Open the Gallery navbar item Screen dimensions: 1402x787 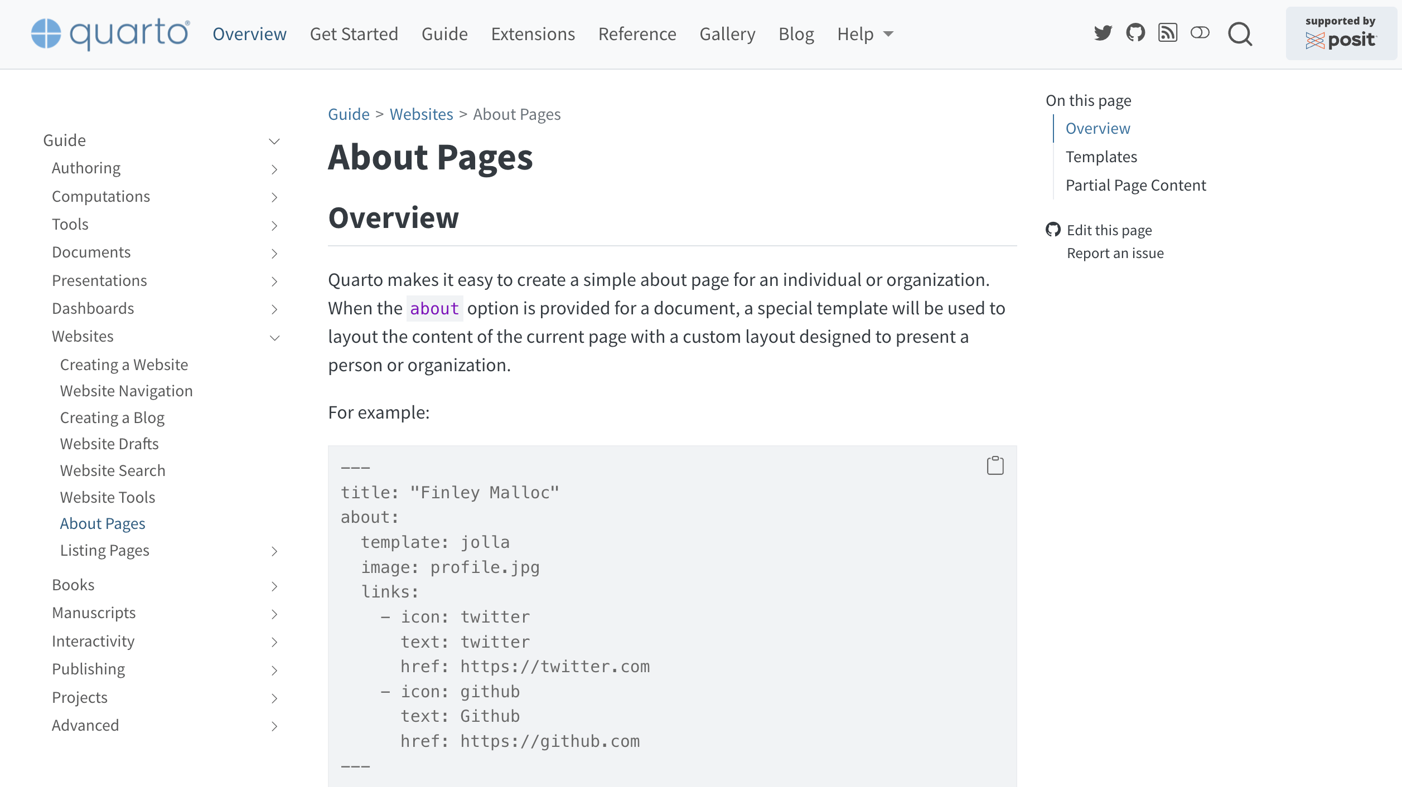727,34
